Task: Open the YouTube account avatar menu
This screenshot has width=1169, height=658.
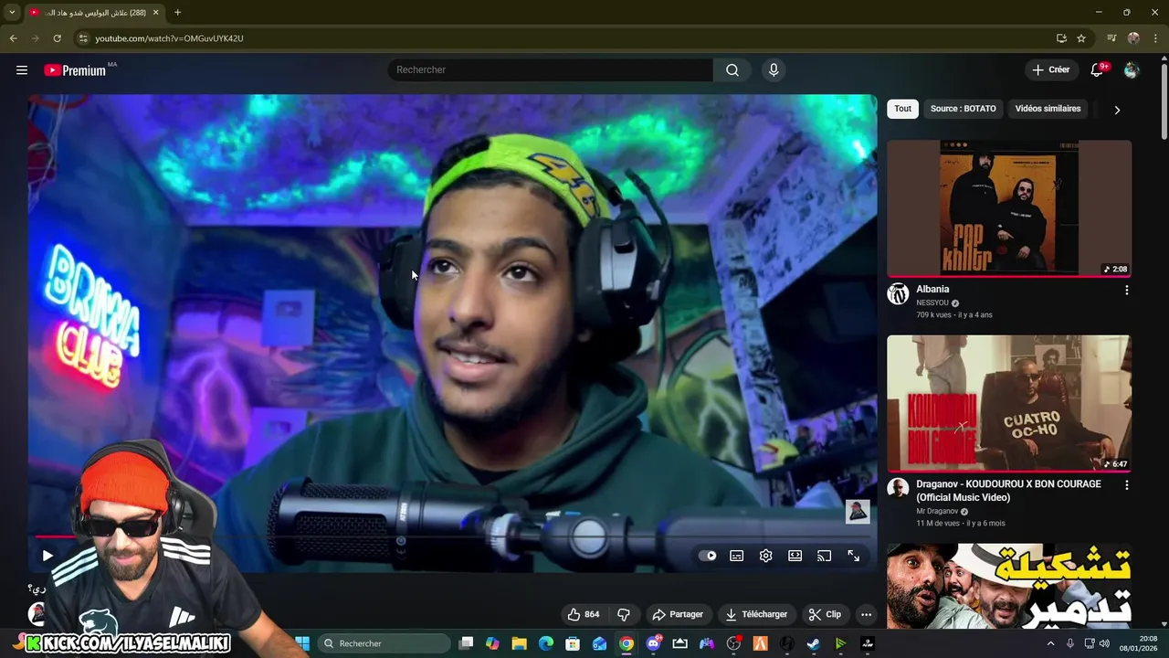Action: pyautogui.click(x=1132, y=70)
